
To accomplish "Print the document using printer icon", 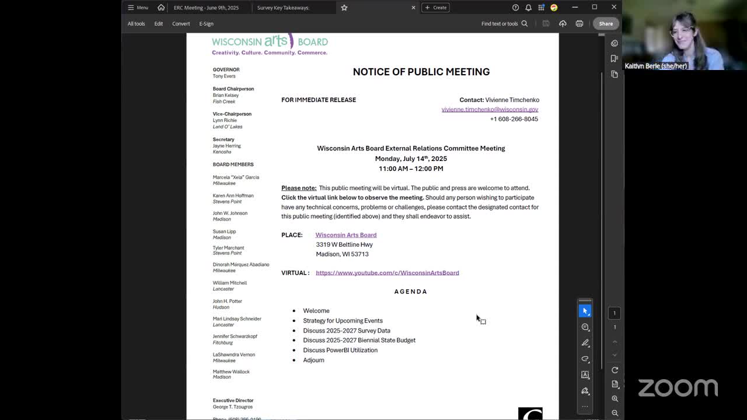I will click(x=579, y=24).
